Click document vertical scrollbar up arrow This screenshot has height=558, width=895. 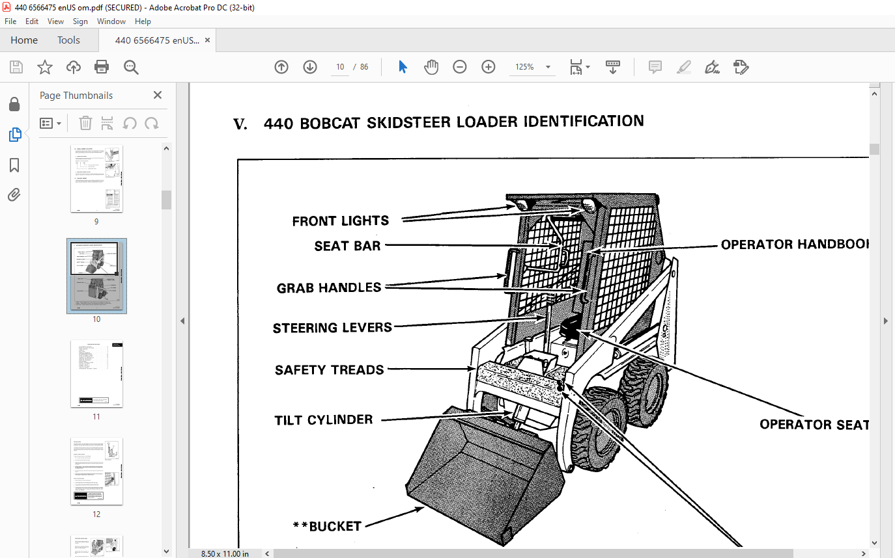point(874,93)
